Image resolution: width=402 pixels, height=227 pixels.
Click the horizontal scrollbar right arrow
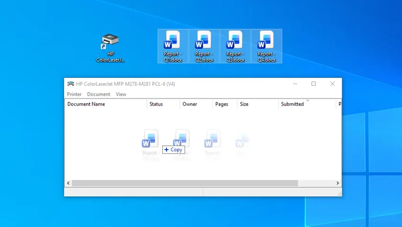[x=338, y=183]
